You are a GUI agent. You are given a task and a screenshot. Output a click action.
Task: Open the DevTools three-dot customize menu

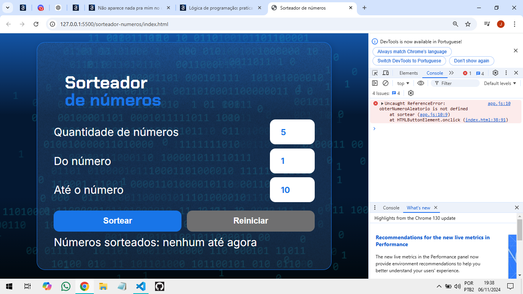506,73
